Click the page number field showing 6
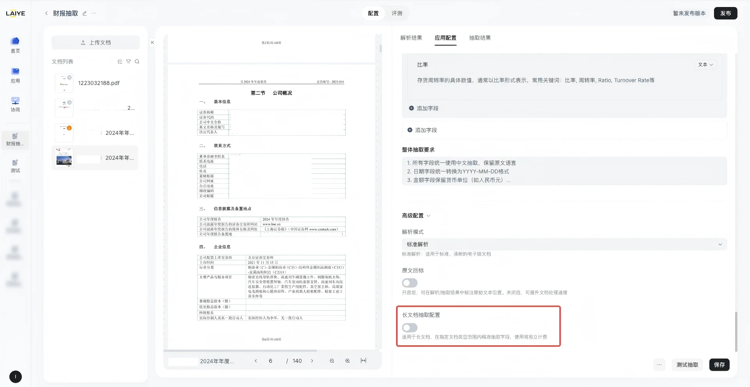 pyautogui.click(x=270, y=361)
